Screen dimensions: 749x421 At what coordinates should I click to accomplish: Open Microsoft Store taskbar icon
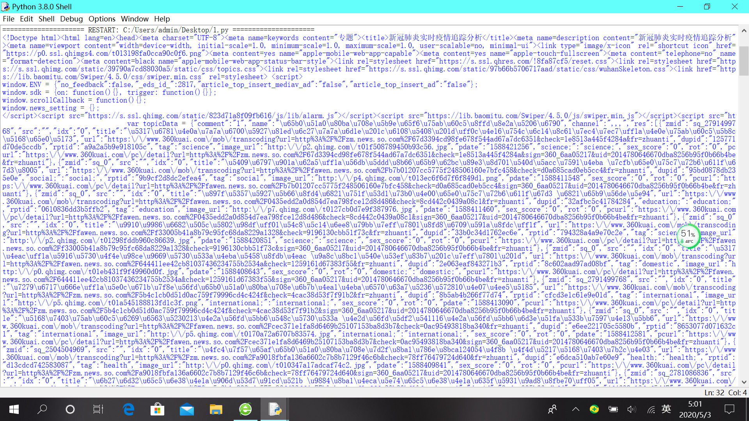157,409
